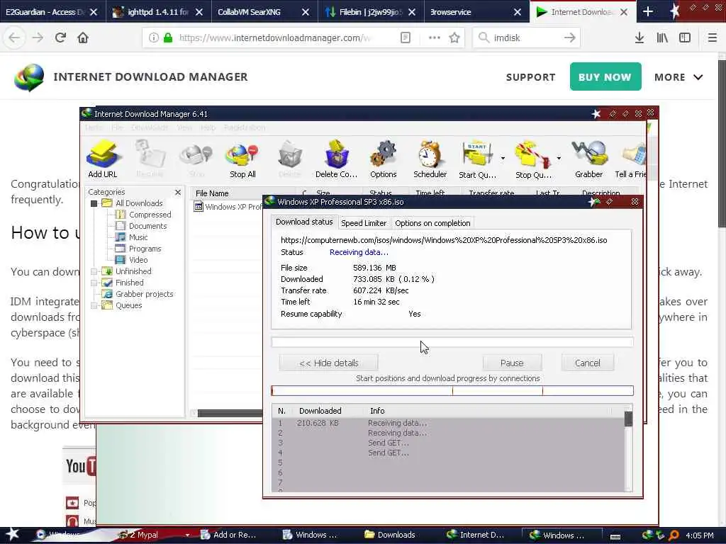Click Add or Remove taskbar item
This screenshot has width=726, height=544.
tap(229, 535)
